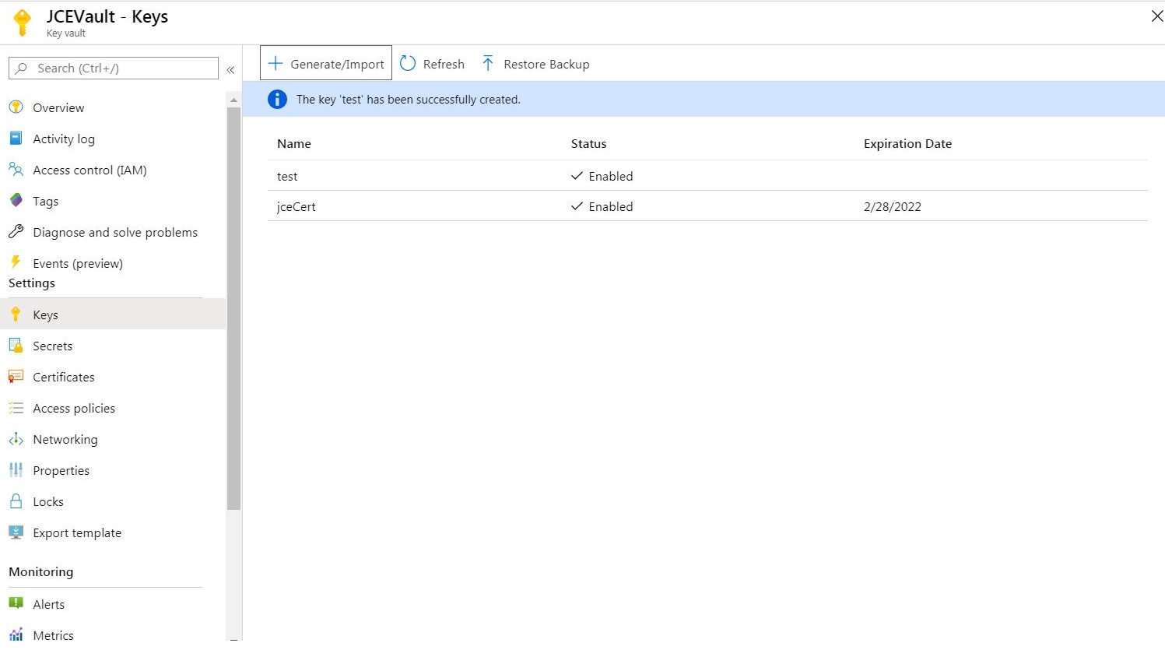1165x650 pixels.
Task: Open the vault Overview page
Action: point(58,107)
